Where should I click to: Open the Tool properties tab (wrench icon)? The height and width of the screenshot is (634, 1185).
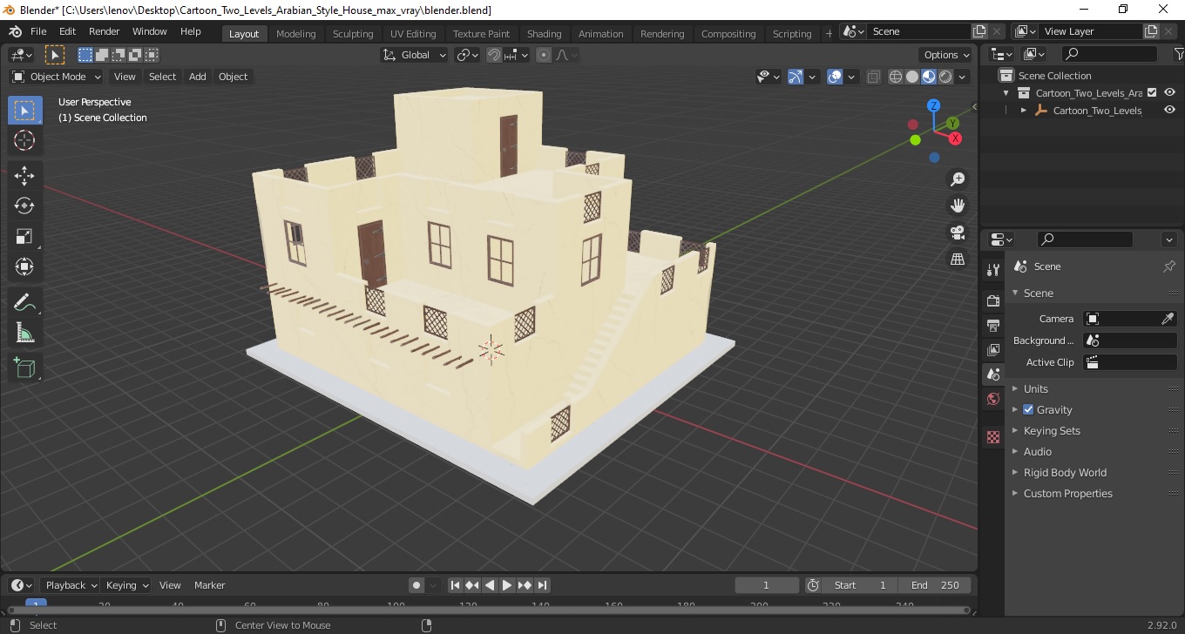(x=993, y=270)
